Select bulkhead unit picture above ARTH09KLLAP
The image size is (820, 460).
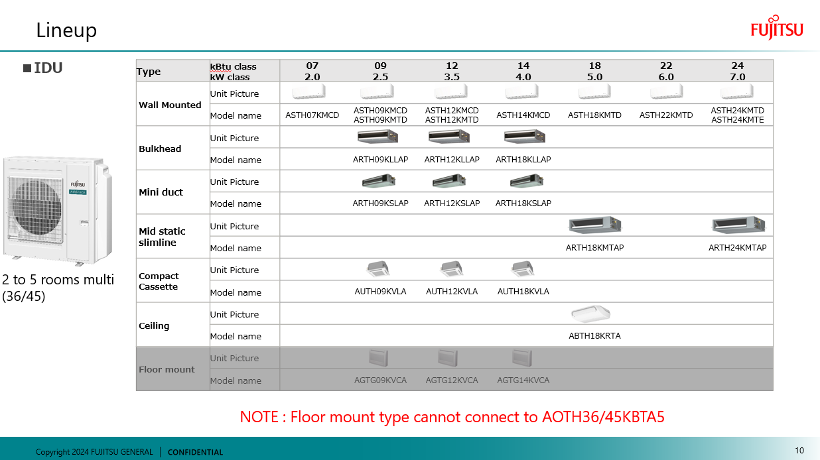pyautogui.click(x=378, y=137)
